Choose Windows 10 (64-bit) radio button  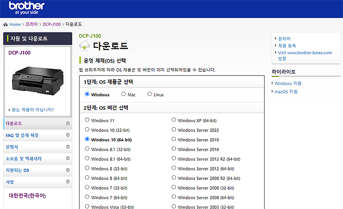click(87, 139)
